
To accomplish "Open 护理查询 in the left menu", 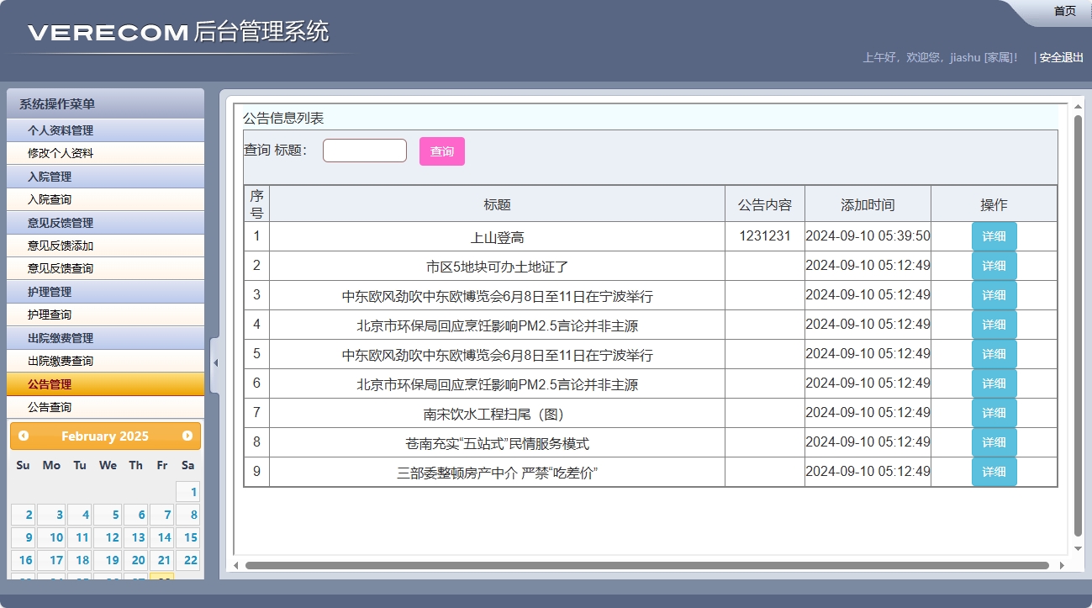I will pyautogui.click(x=105, y=315).
